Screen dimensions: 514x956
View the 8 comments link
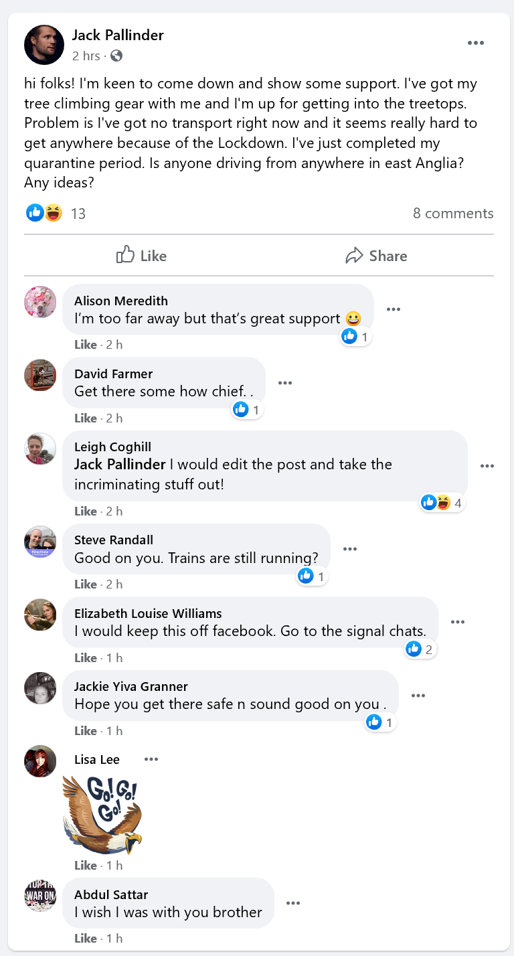point(453,214)
